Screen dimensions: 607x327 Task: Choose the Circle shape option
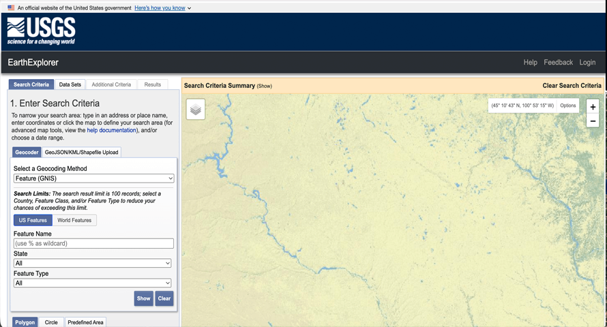click(x=51, y=322)
